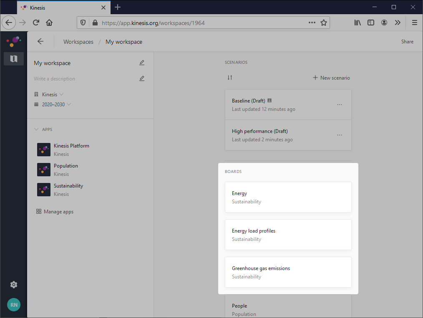Open more options for High performance scenario
Screen dimensions: 423x318
click(x=340, y=135)
